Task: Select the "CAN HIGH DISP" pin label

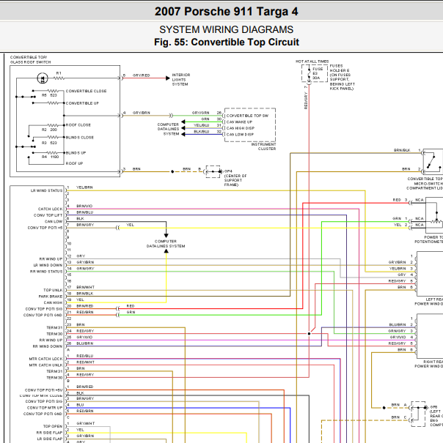Action: pos(241,128)
